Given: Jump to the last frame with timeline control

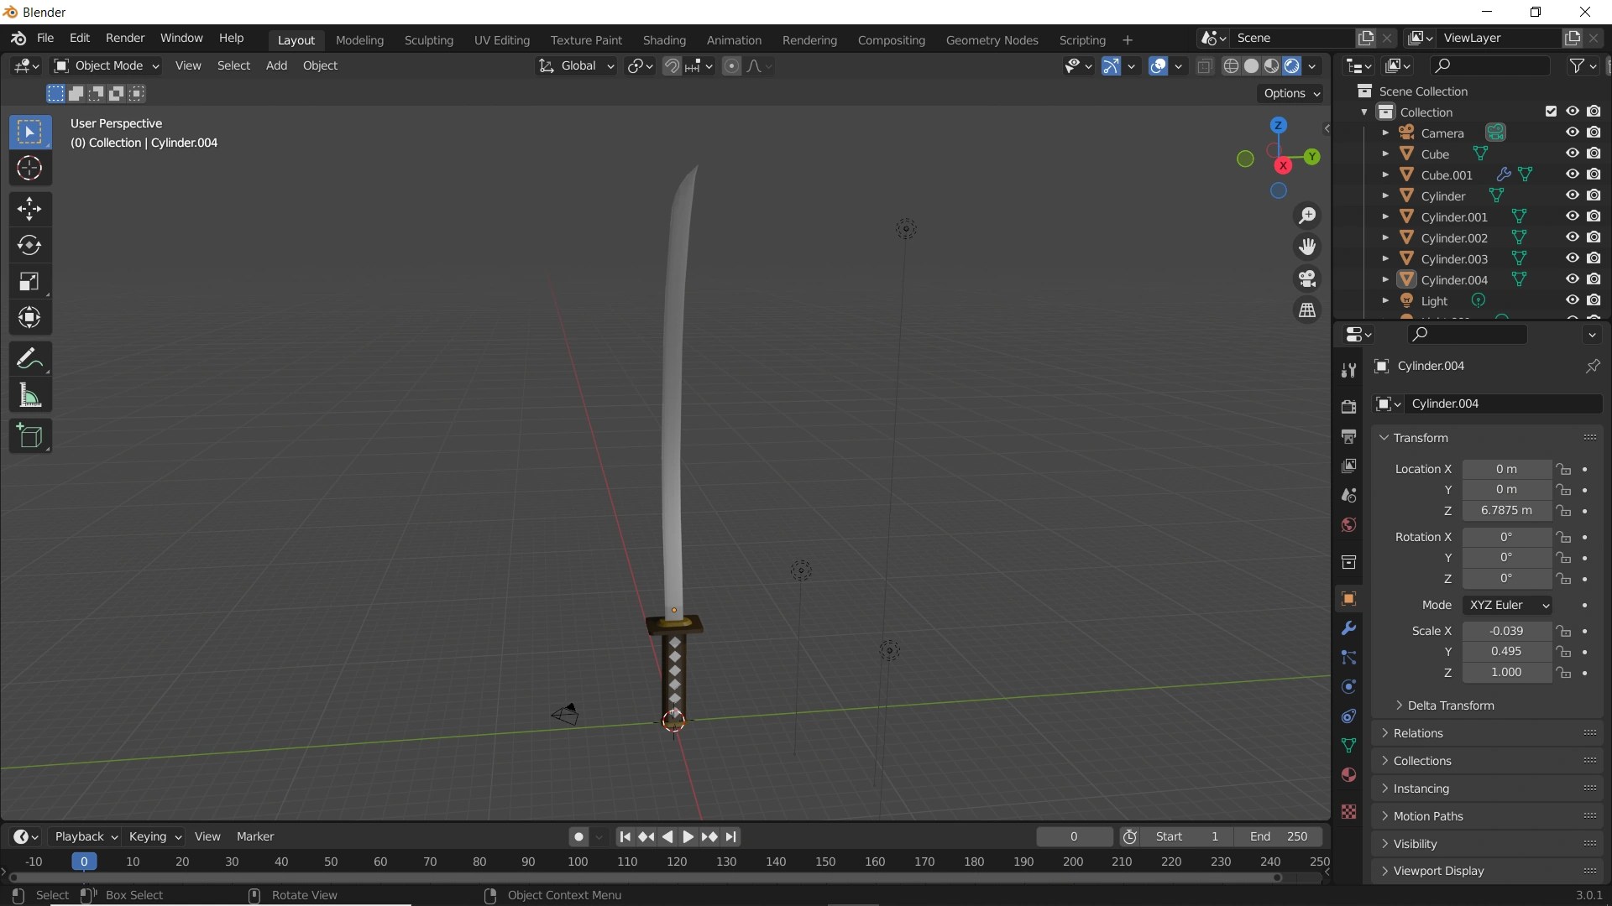Looking at the screenshot, I should pyautogui.click(x=731, y=836).
